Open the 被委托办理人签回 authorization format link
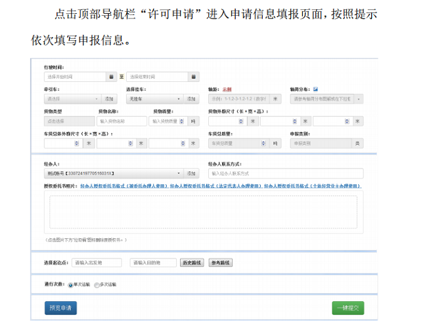Viewport: 427px width, 330px height. point(123,186)
